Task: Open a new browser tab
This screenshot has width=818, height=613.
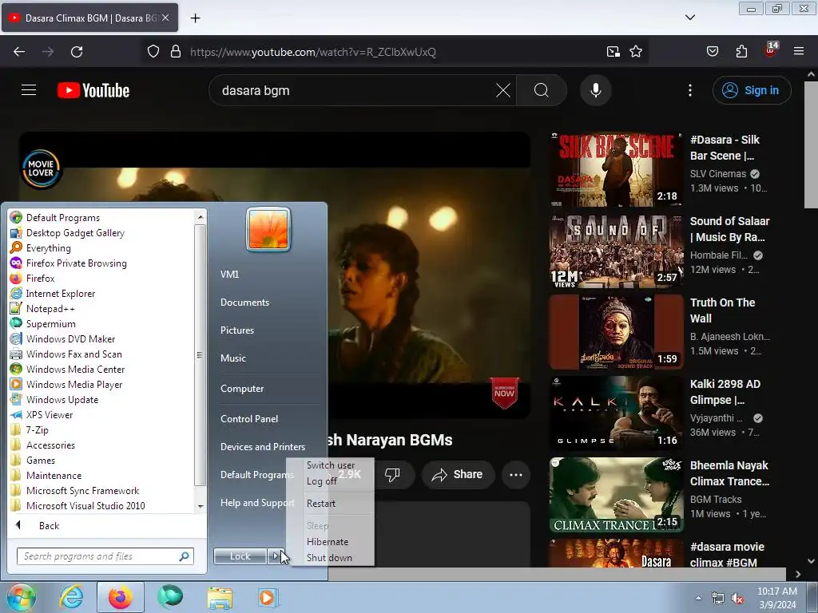Action: (x=195, y=18)
